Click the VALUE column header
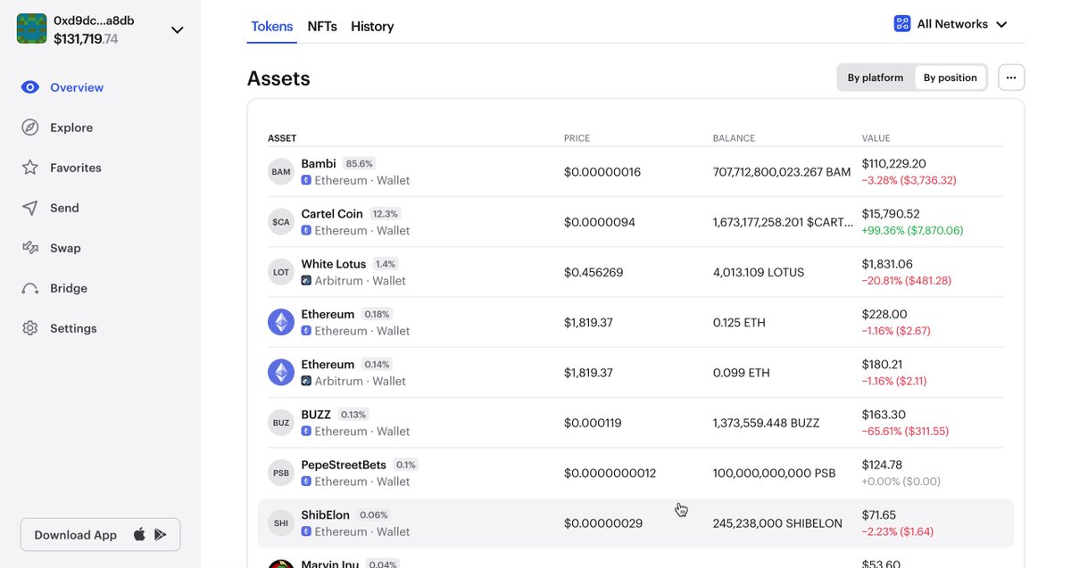This screenshot has width=1071, height=568. 876,138
